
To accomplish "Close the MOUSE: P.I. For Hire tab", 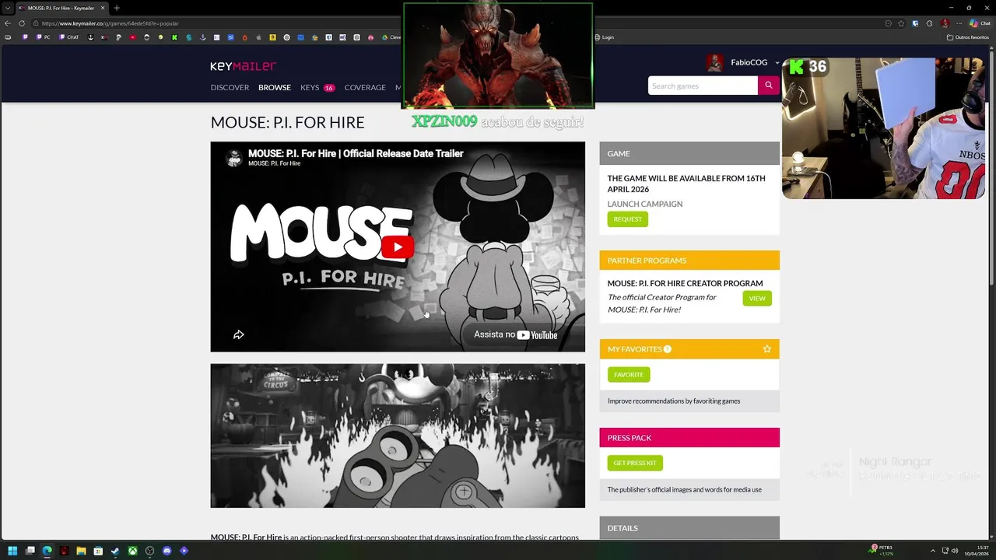I will point(102,8).
